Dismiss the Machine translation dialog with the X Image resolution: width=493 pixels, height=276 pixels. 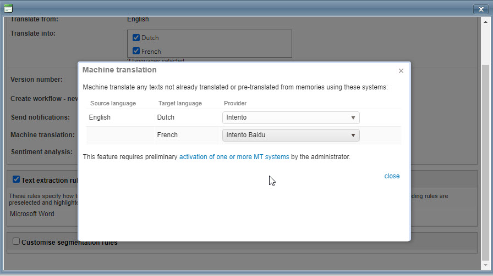point(401,71)
